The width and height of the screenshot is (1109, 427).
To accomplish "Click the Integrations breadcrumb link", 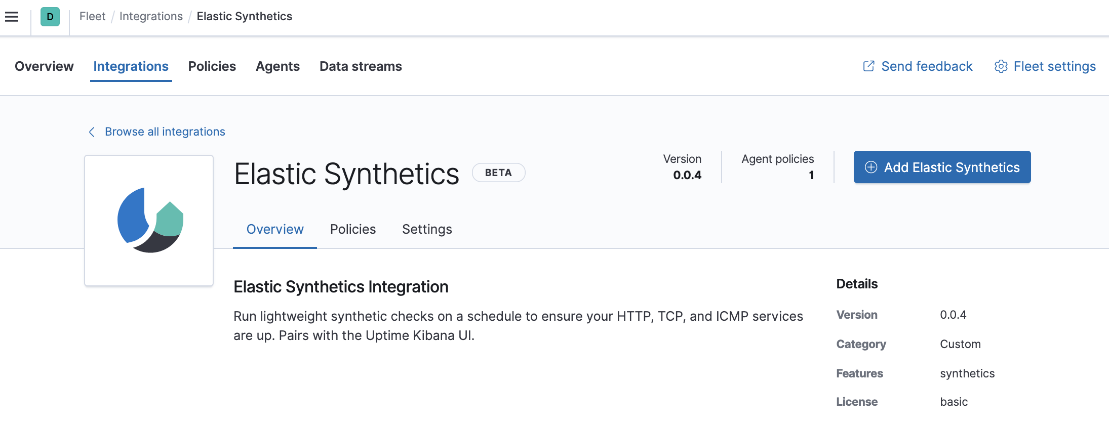I will point(151,17).
